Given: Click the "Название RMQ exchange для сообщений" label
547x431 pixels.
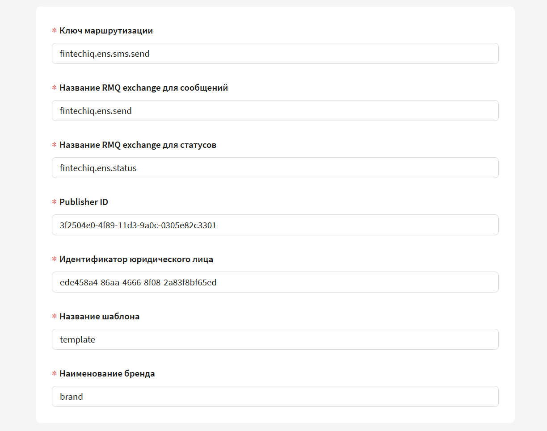Looking at the screenshot, I should click(143, 88).
